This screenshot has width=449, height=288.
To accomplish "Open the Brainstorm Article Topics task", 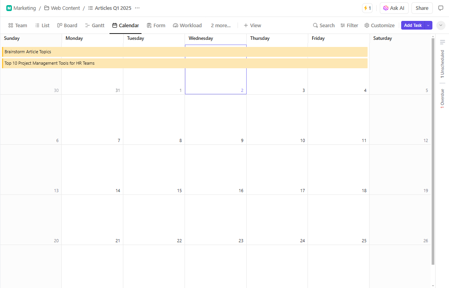I will pyautogui.click(x=185, y=52).
